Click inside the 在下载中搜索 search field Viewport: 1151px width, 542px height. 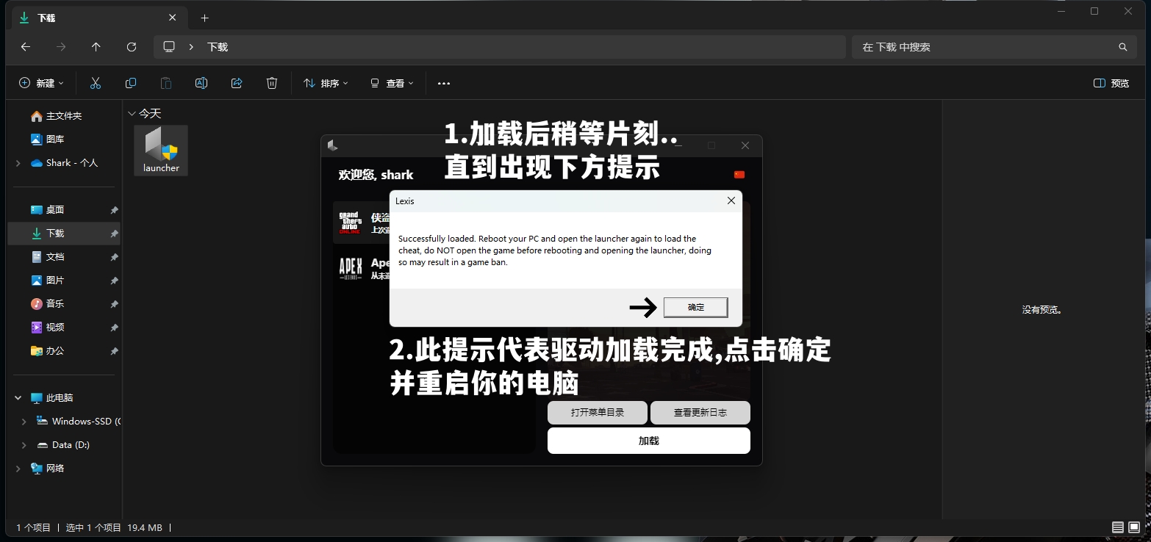[985, 46]
